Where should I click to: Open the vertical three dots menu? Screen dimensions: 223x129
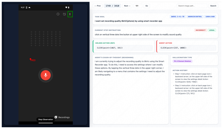tap(70, 14)
